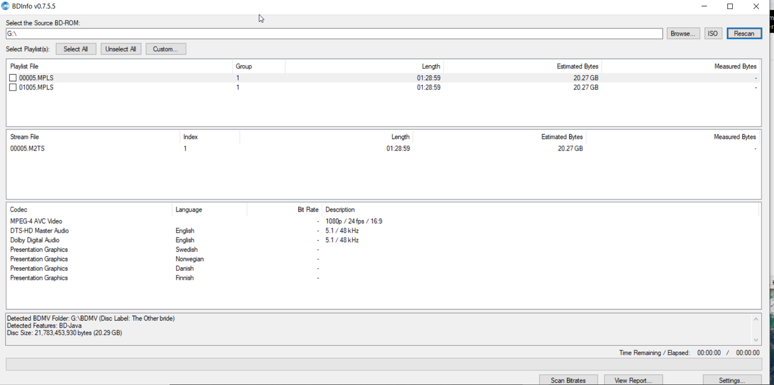Select the Dolby Digital Audio row

[x=383, y=240]
